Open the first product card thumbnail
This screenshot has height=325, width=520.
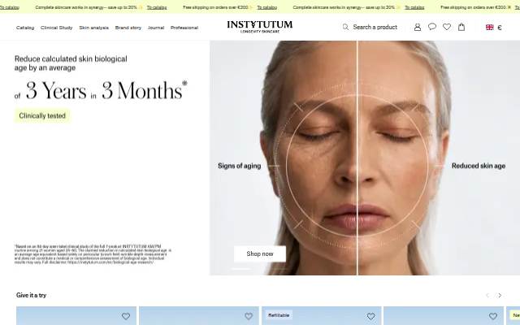[76, 316]
